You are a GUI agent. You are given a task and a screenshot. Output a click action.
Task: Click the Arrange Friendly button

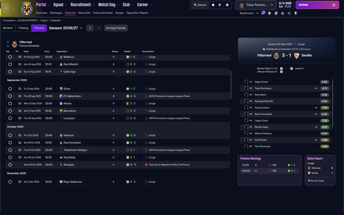[x=116, y=28]
